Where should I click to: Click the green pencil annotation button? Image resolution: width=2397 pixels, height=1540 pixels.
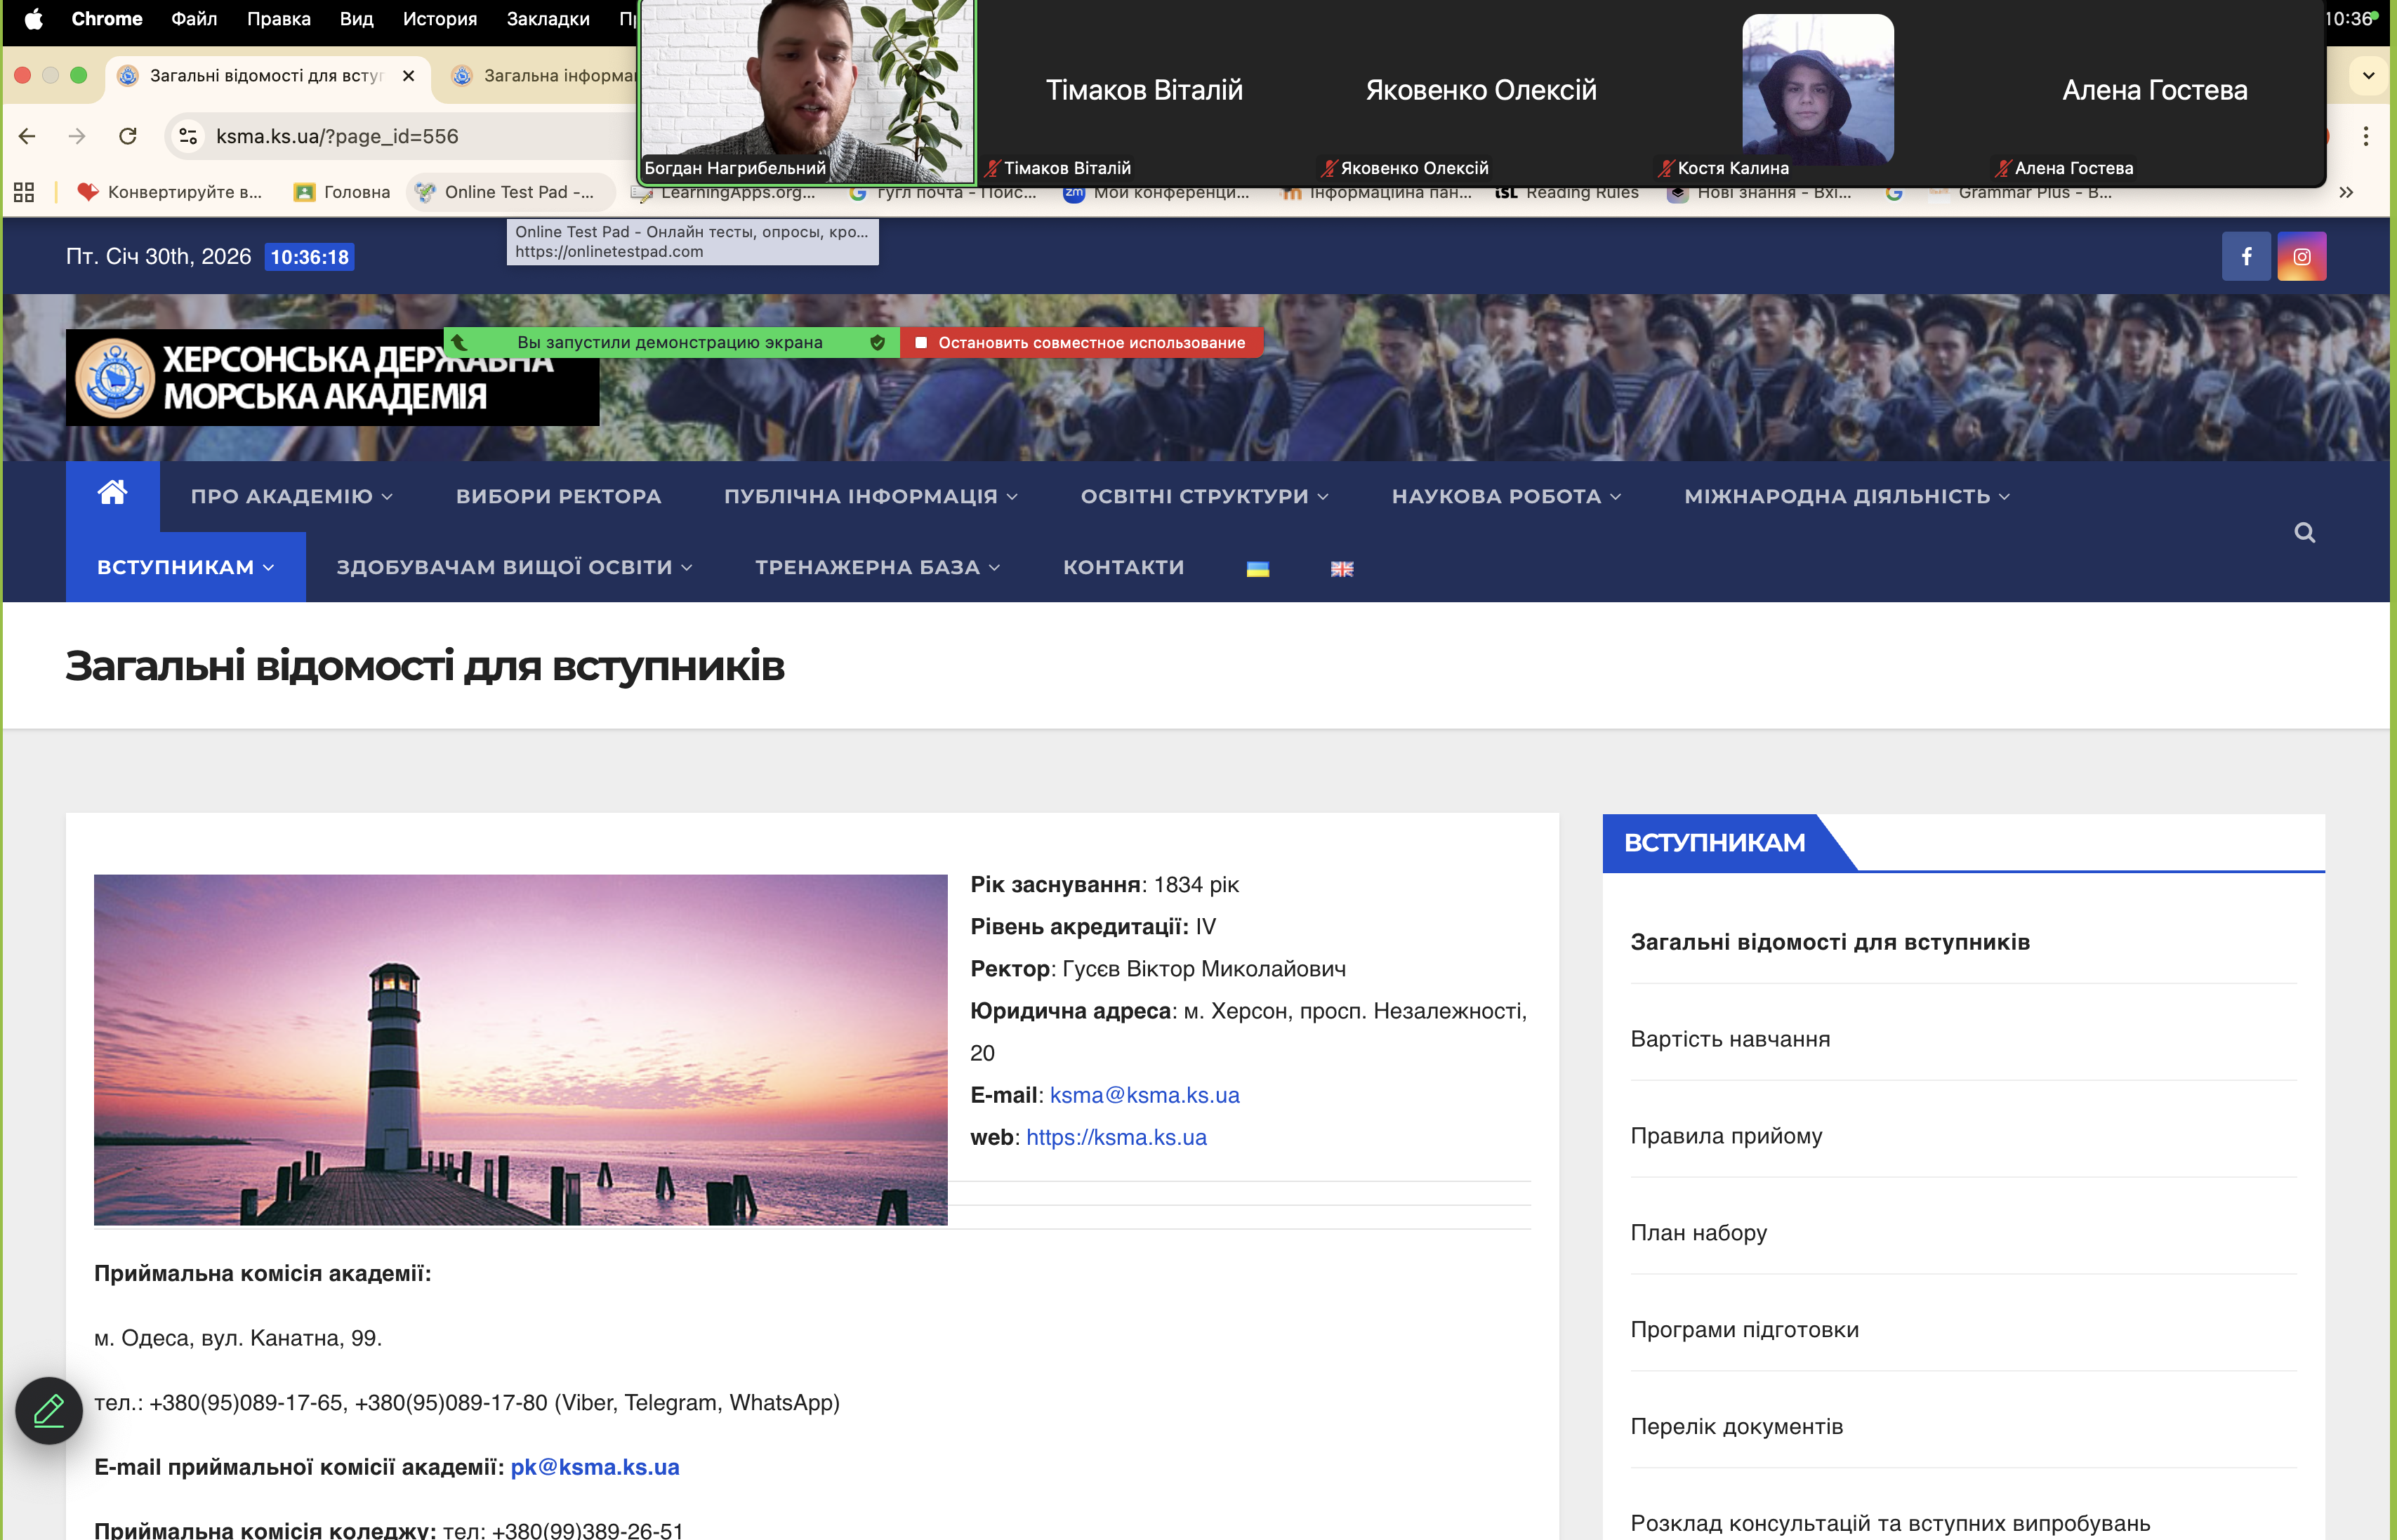point(49,1410)
